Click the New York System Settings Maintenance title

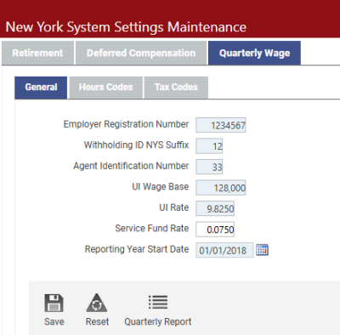point(126,27)
